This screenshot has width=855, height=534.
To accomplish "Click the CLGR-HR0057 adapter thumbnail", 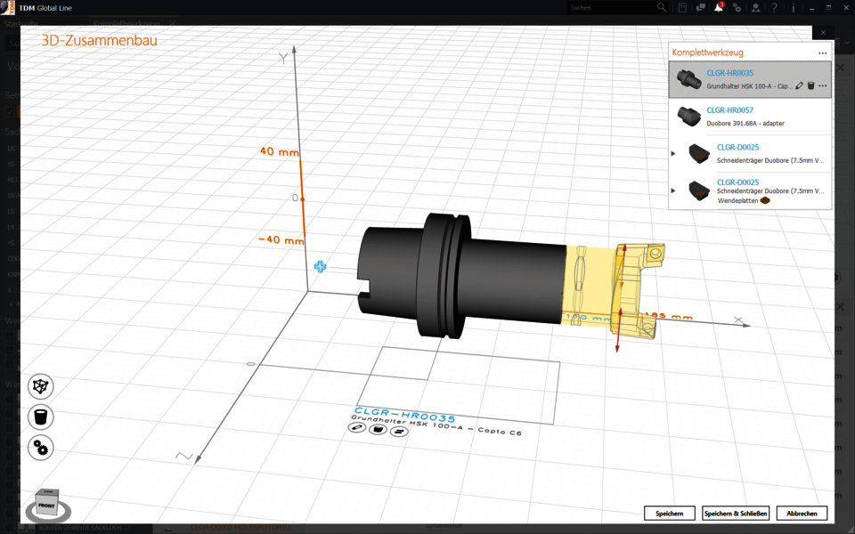I will [689, 116].
